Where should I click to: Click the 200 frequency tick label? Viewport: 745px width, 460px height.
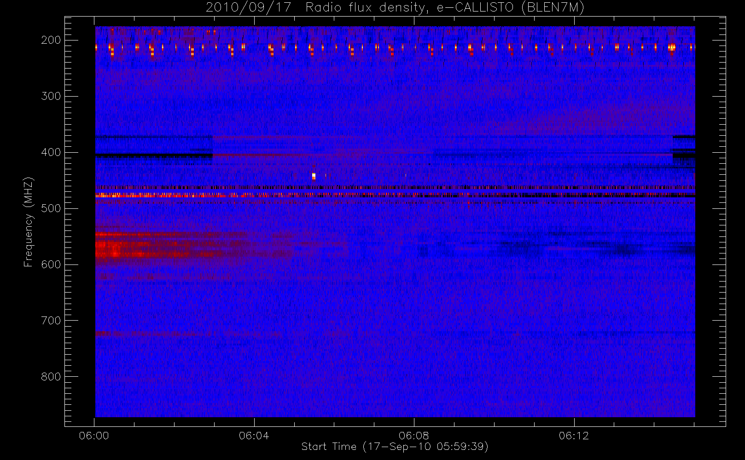click(x=51, y=40)
